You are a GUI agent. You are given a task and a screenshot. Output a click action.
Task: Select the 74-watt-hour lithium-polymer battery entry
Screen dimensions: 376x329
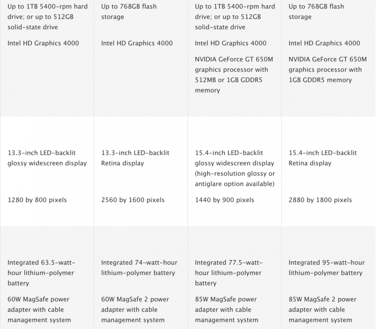138,268
